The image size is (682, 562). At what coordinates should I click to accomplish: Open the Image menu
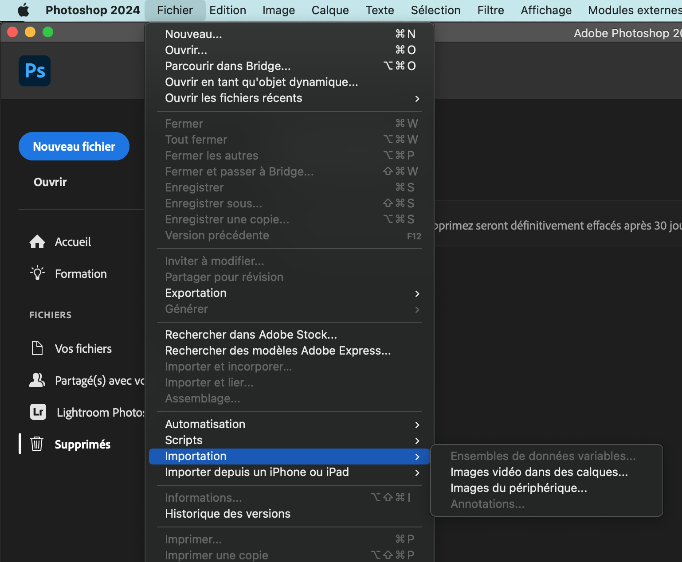278,10
